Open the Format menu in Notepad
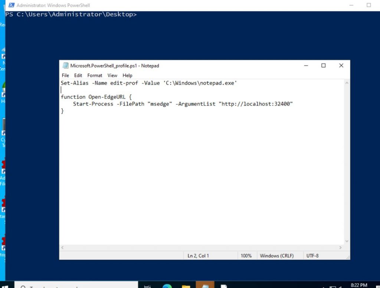The image size is (380, 288). (x=95, y=75)
